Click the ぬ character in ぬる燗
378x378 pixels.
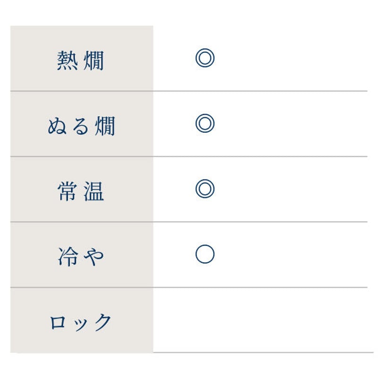point(57,126)
